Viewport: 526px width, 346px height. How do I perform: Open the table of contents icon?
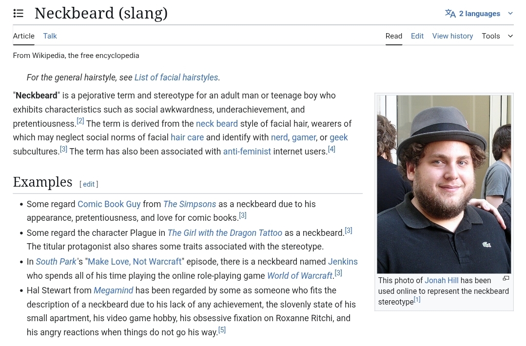(19, 14)
